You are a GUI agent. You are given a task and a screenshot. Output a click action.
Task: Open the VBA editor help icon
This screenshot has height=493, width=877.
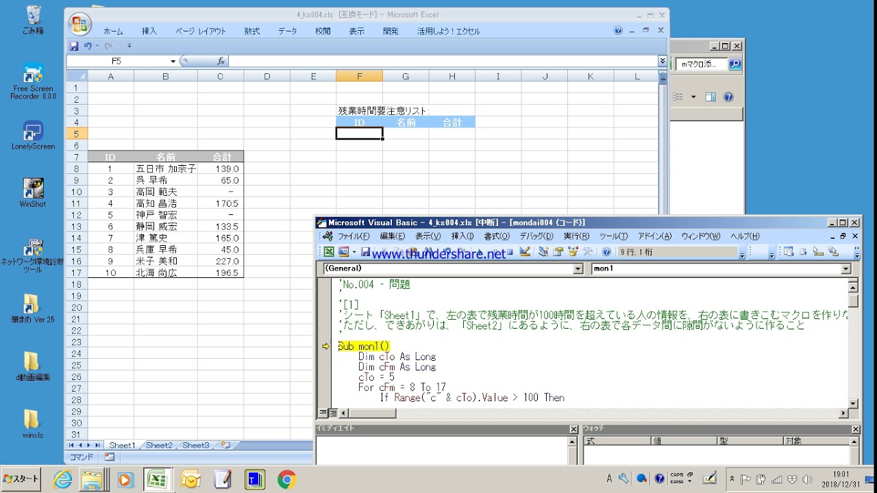tap(606, 252)
